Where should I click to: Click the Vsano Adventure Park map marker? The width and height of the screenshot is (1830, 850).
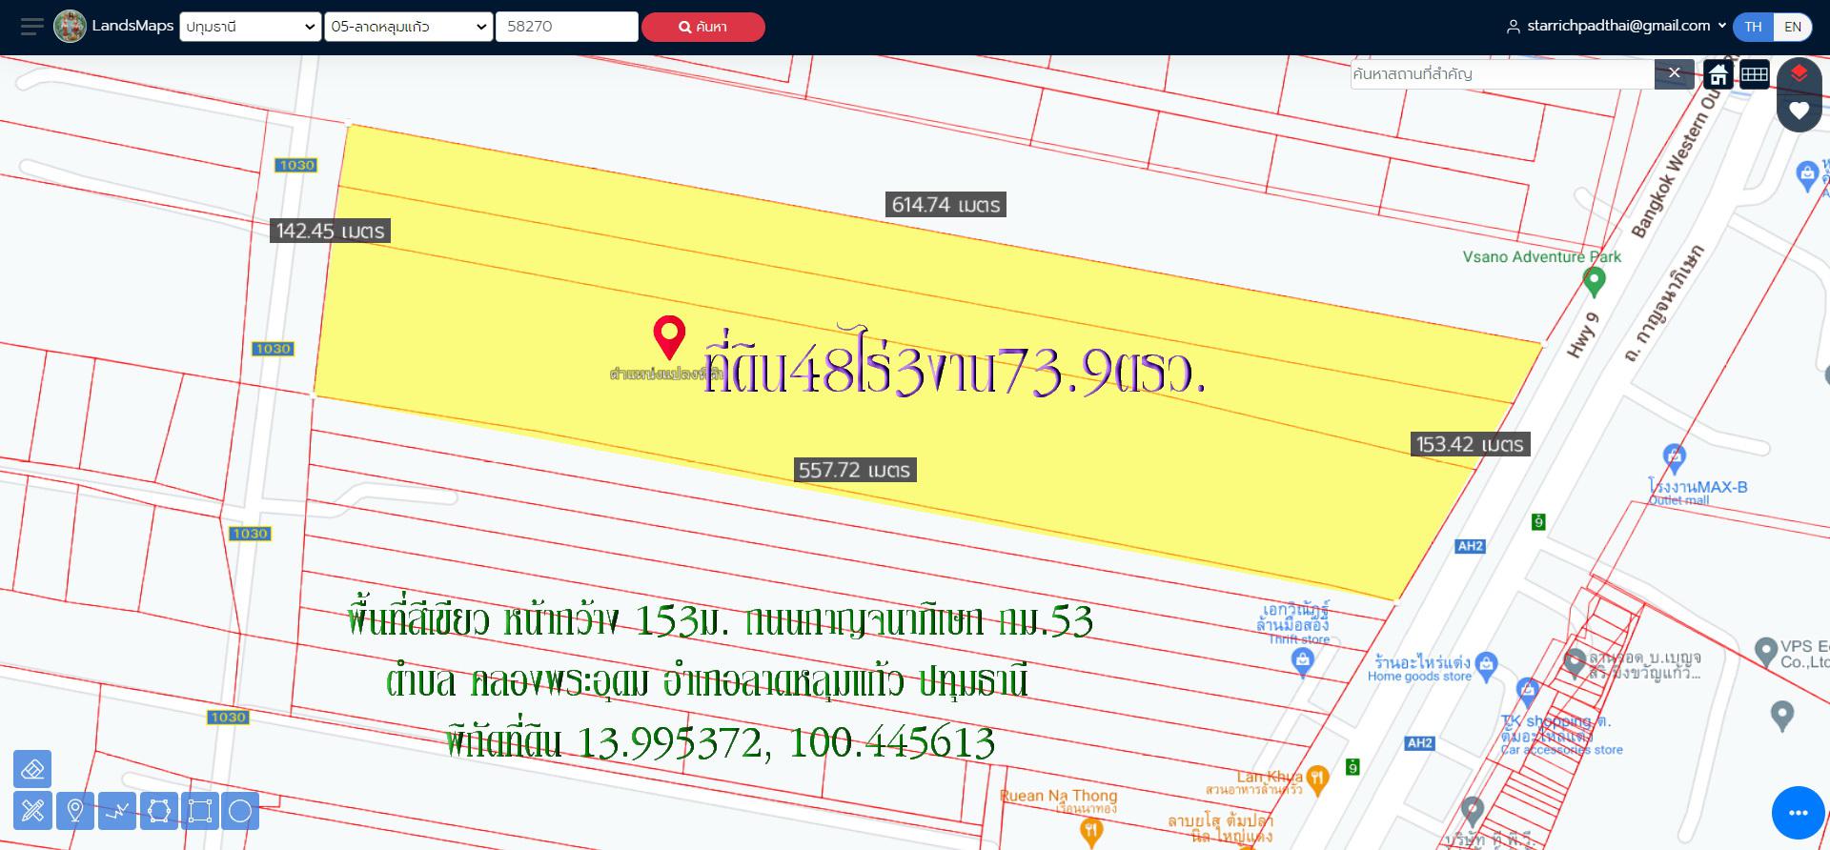pyautogui.click(x=1594, y=282)
